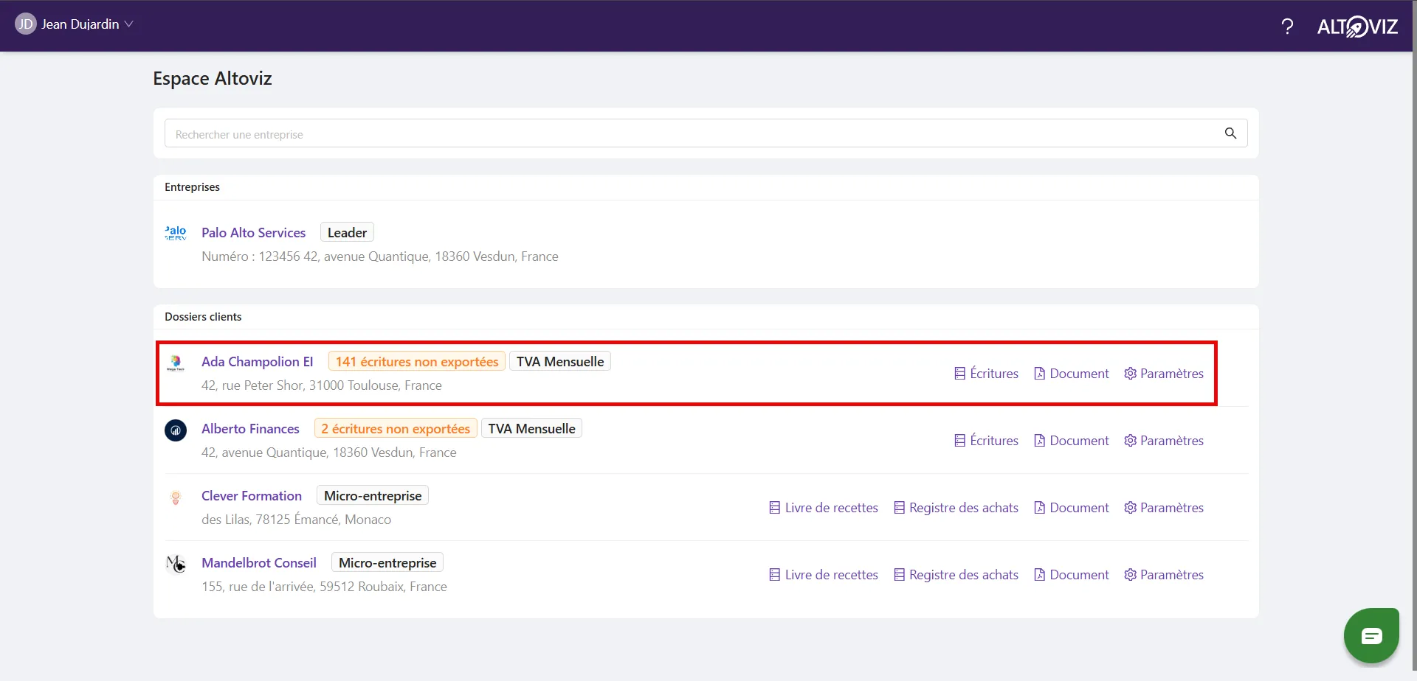Click address des Lilas, 78125 Émancé, Monaco
The width and height of the screenshot is (1417, 681).
coord(296,520)
